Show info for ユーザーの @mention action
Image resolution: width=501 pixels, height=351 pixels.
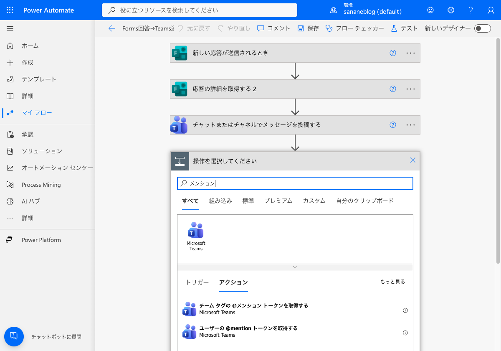pos(405,333)
